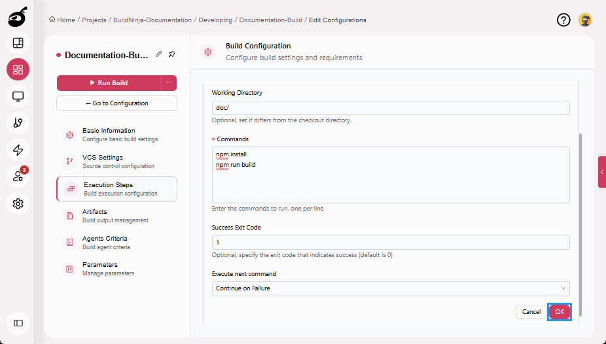Open the VCS branch icon in sidebar
The width and height of the screenshot is (606, 344).
pos(18,123)
